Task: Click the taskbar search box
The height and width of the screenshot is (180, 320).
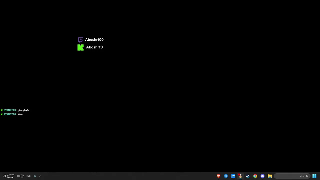Action: point(292,176)
